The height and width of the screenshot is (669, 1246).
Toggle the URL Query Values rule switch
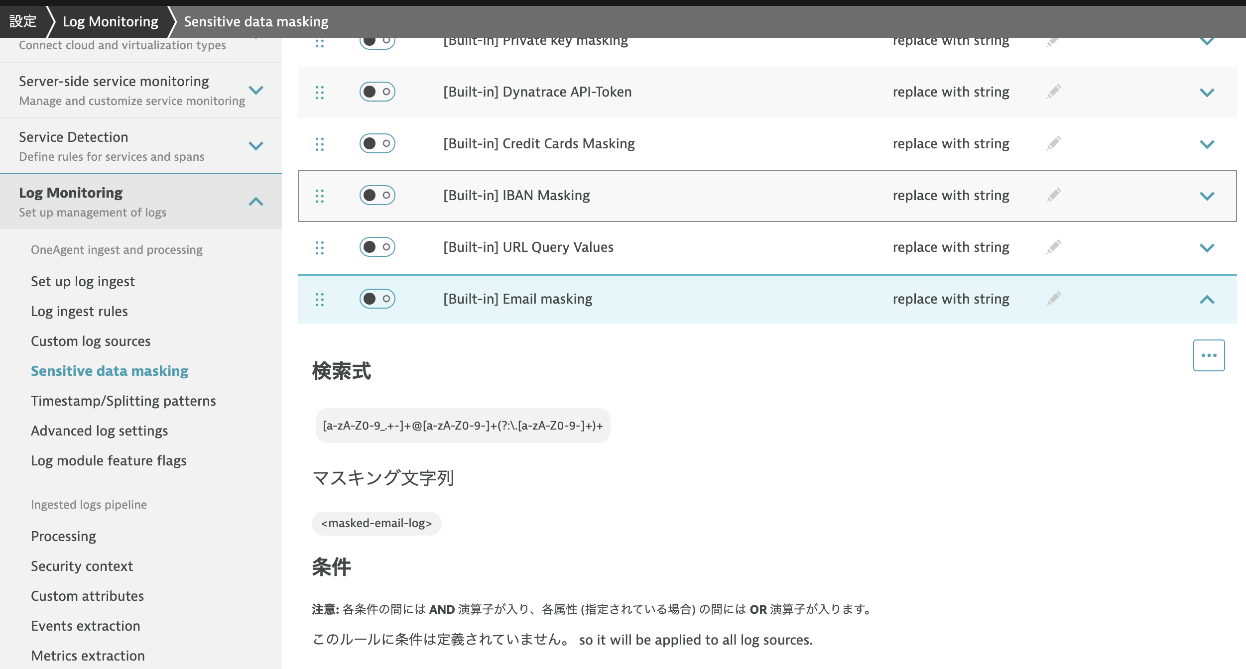pyautogui.click(x=377, y=247)
